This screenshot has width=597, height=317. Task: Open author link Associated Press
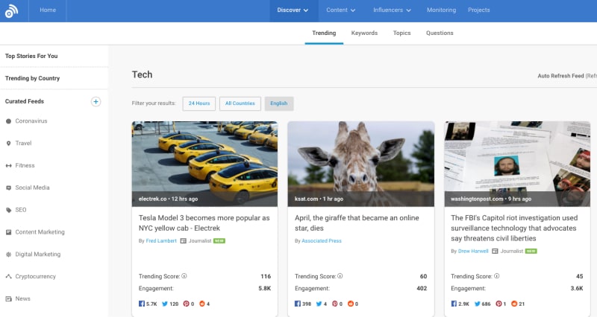(x=322, y=240)
